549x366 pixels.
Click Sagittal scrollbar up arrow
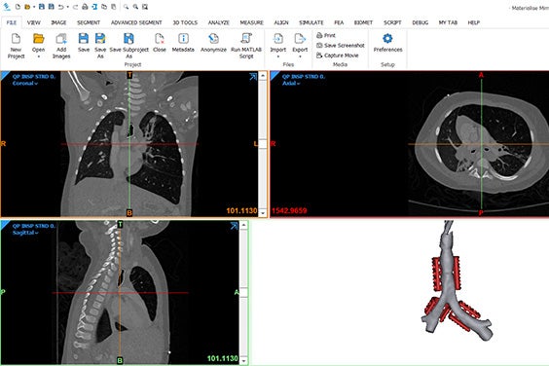243,225
